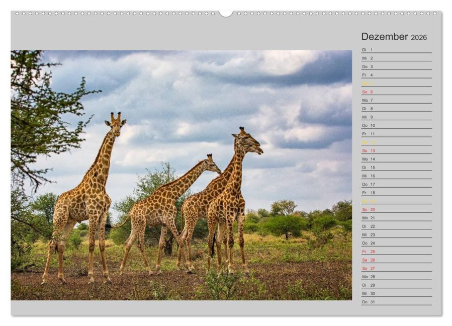Click the year 2026 label

pyautogui.click(x=418, y=38)
